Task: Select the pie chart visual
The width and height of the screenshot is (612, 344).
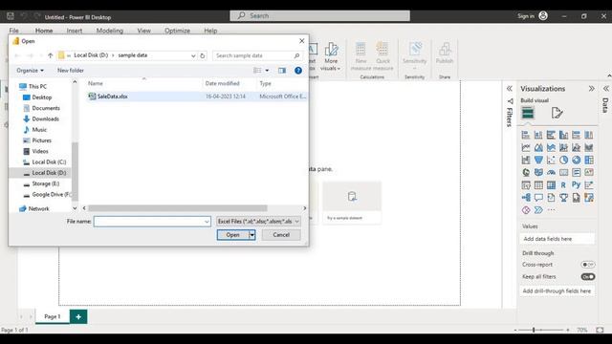Action: pos(563,160)
